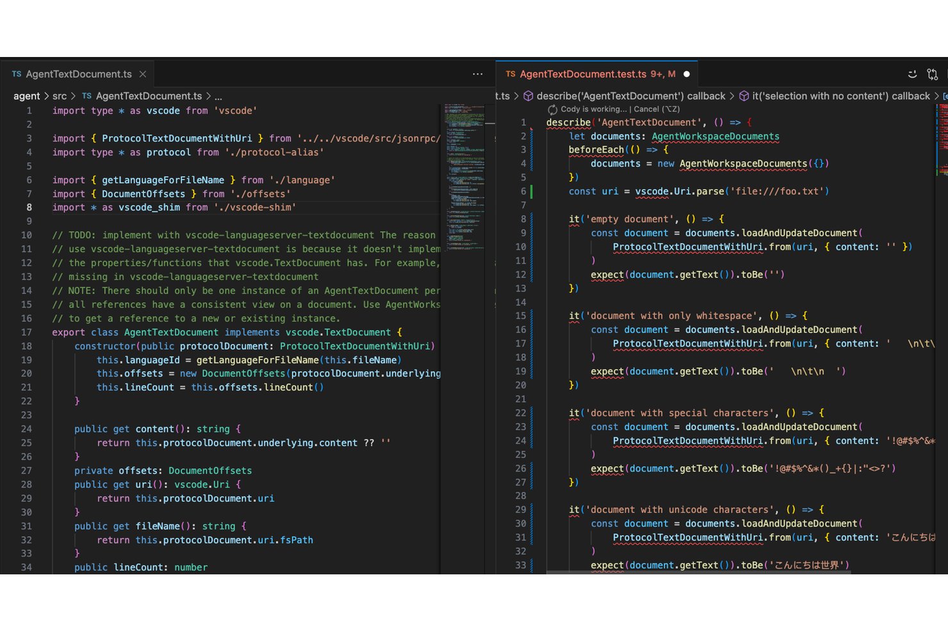Click the right editor minimap strip
This screenshot has width=948, height=632.
[942, 141]
